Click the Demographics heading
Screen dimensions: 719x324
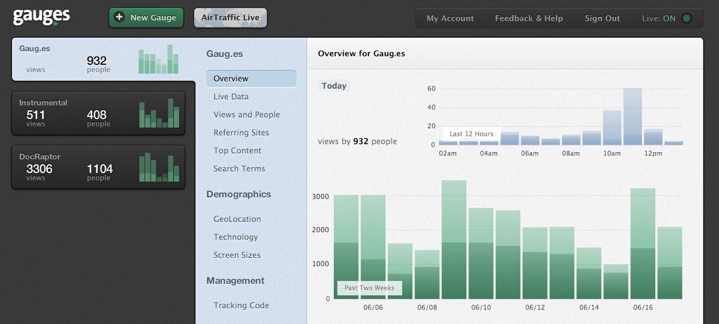pyautogui.click(x=239, y=194)
